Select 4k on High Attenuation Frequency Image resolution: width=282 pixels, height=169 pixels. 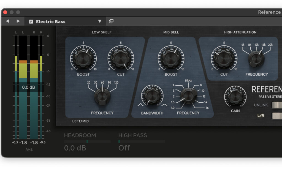(x=243, y=45)
